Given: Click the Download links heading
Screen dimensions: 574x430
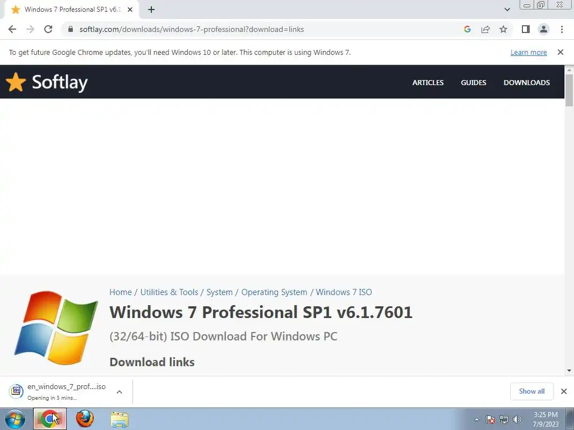Looking at the screenshot, I should [152, 362].
